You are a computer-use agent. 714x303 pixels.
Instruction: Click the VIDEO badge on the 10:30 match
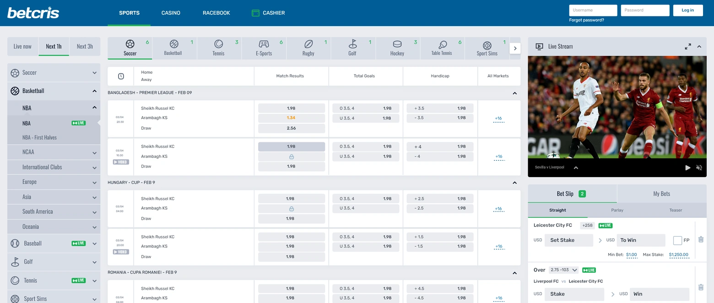coord(121,162)
